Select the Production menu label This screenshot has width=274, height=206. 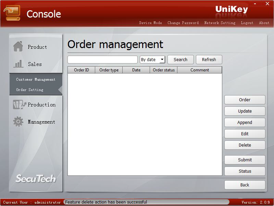pos(42,105)
